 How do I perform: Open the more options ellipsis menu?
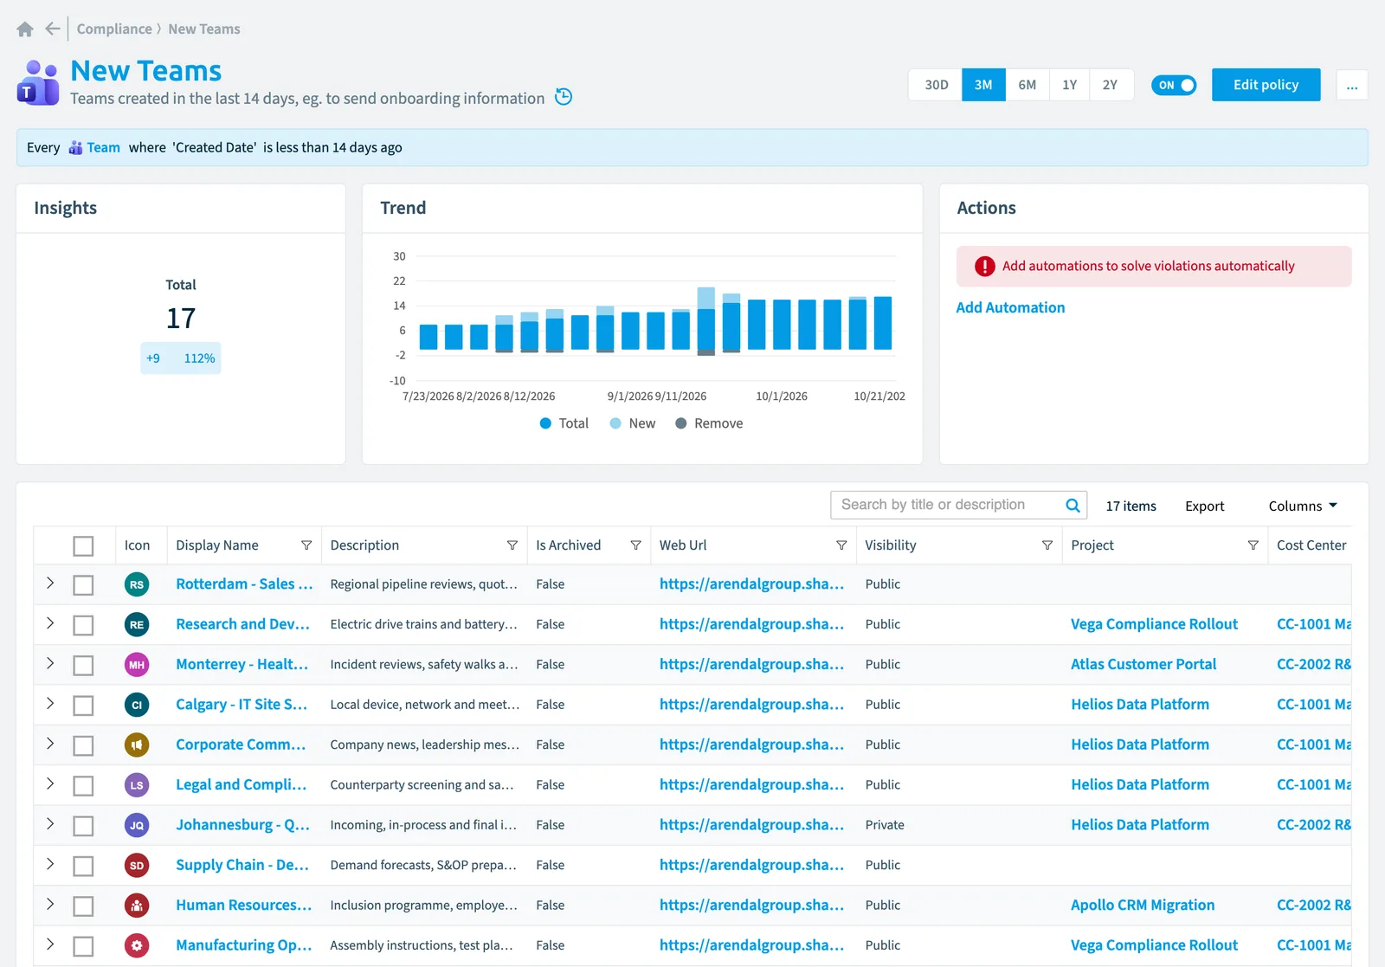tap(1352, 85)
